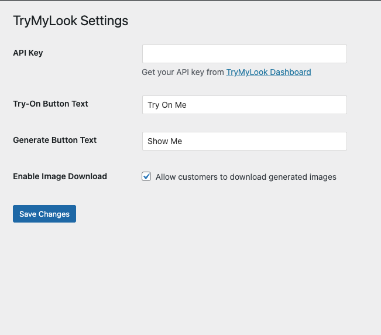This screenshot has height=335, width=381.
Task: Click the right end of API Key field
Action: pos(338,54)
